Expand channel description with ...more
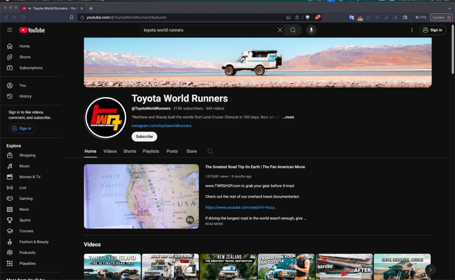The image size is (455, 280). coord(288,117)
